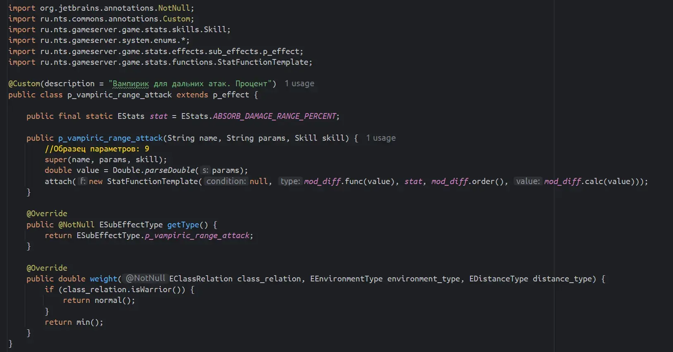The width and height of the screenshot is (673, 352).
Task: Click the enum value p_vampiric_range_attack in the return statement
Action: coord(197,236)
